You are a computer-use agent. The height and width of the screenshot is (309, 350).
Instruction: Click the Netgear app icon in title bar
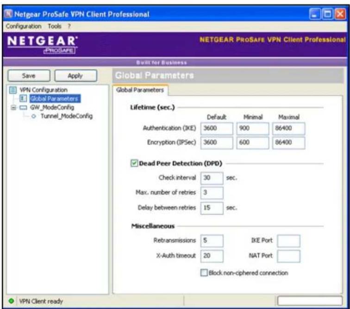(8, 14)
